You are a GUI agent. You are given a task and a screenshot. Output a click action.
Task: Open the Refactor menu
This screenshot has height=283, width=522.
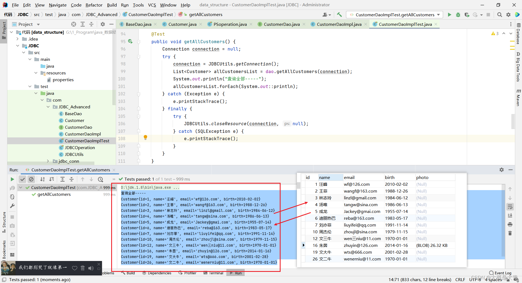(x=94, y=5)
